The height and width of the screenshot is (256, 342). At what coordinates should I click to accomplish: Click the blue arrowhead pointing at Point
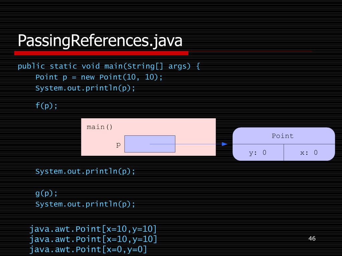coord(225,144)
